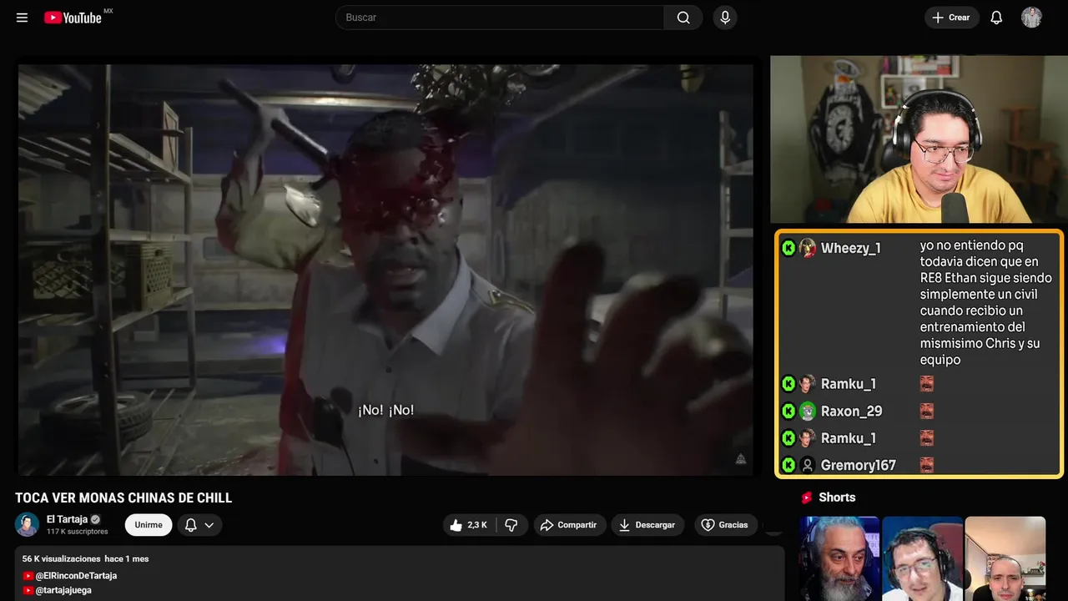1068x601 pixels.
Task: Open notifications bell in top bar
Action: point(996,18)
